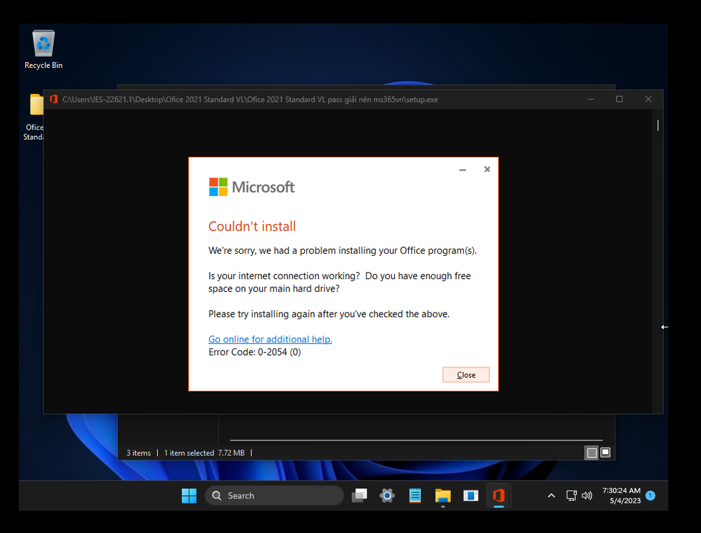Screen dimensions: 701x533
Task: Open the volume control in system tray
Action: [586, 496]
